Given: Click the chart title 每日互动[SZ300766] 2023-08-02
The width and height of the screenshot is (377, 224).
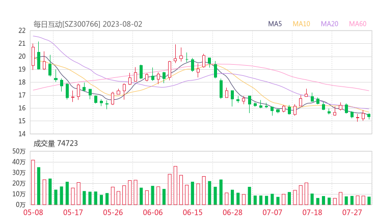Looking at the screenshot, I should pyautogui.click(x=88, y=24).
